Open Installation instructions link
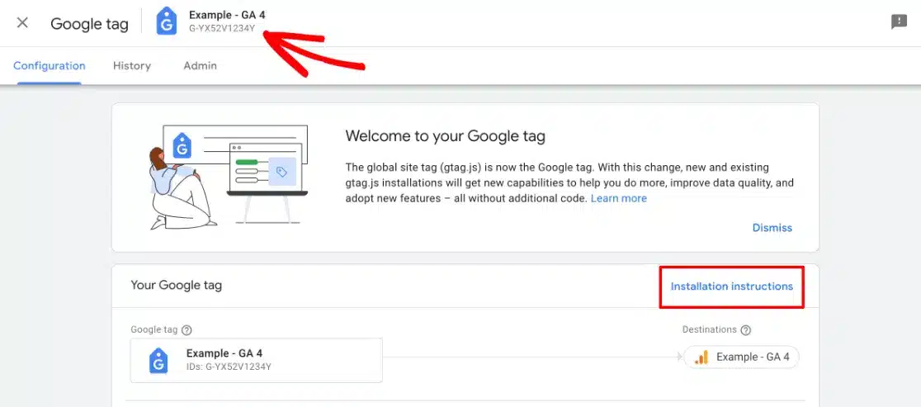The image size is (921, 407). point(731,286)
